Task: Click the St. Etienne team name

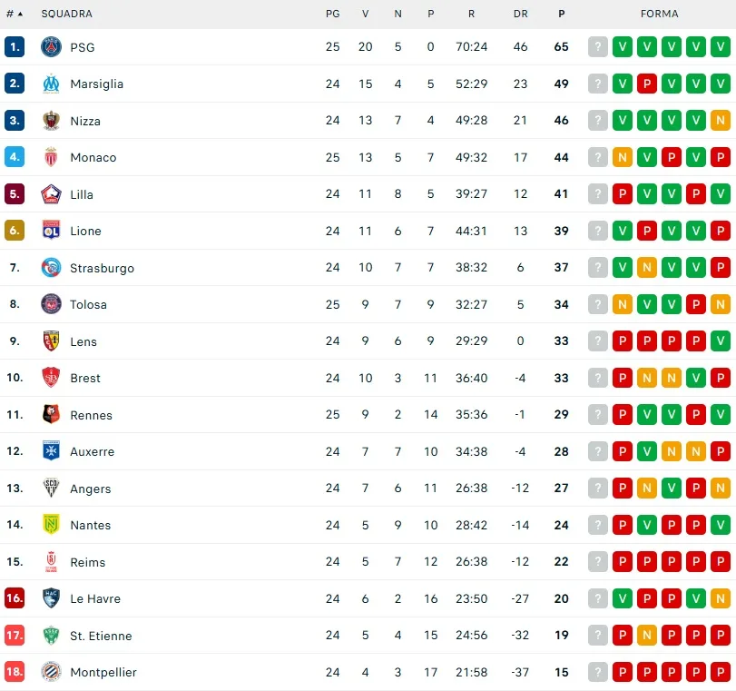Action: coord(101,636)
